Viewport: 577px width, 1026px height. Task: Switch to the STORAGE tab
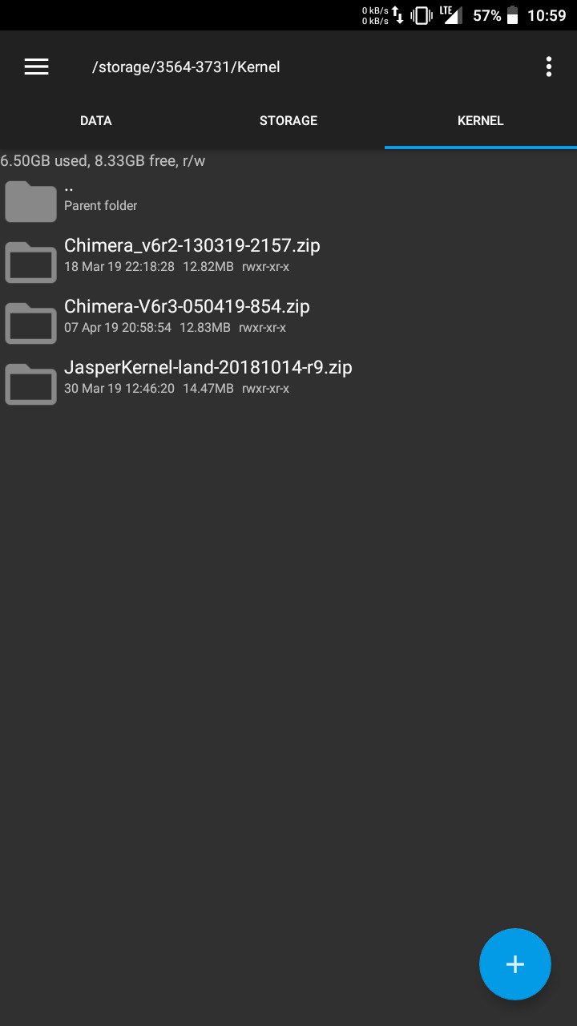[288, 121]
